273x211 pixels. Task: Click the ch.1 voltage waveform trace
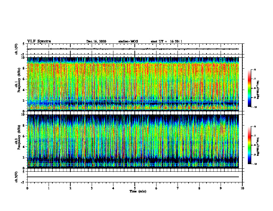(133, 49)
